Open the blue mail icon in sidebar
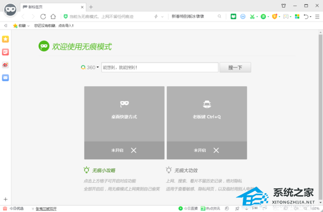 [5, 78]
